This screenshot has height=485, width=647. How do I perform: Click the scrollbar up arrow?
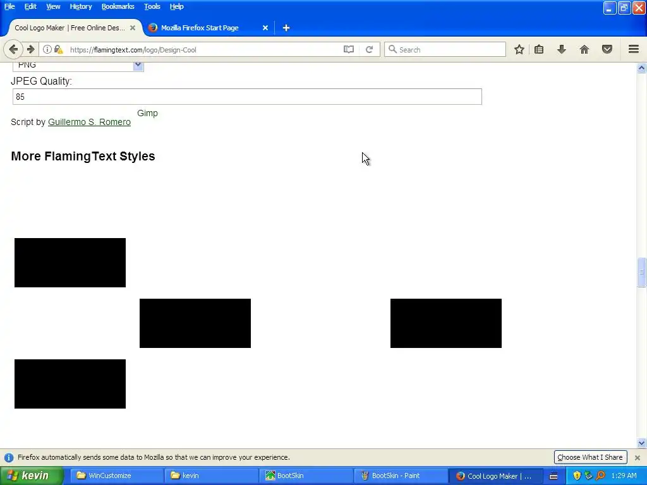(x=641, y=68)
